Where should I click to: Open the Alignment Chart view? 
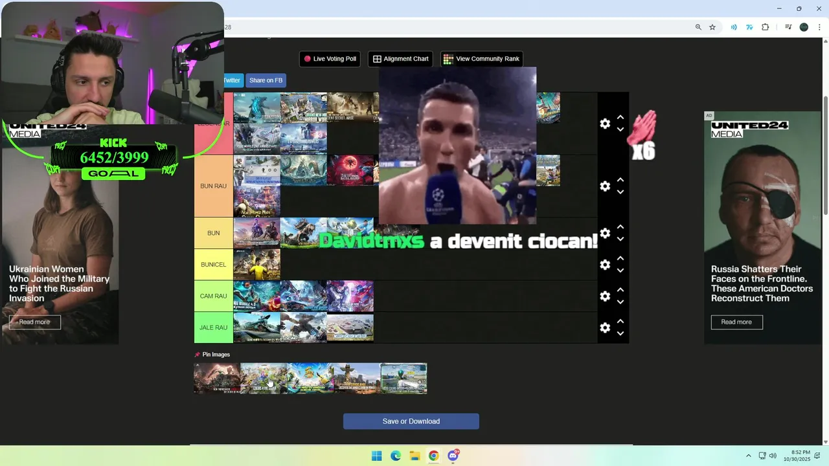click(400, 59)
